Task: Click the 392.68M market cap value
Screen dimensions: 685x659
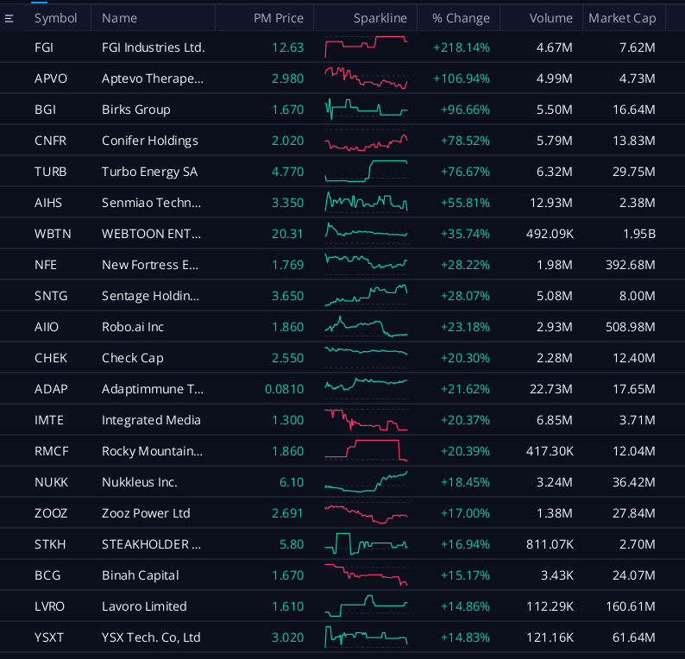Action: [x=631, y=264]
